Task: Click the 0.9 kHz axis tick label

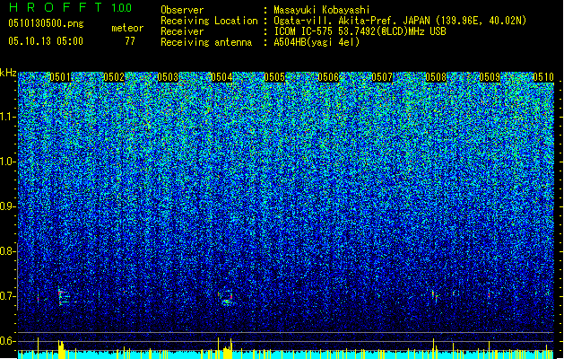Action: tap(6, 206)
